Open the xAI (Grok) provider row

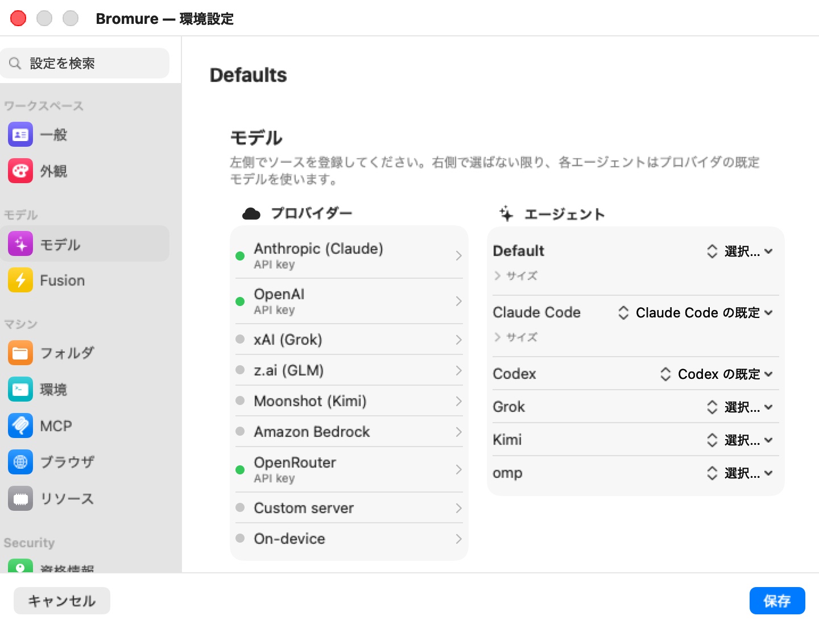(349, 340)
